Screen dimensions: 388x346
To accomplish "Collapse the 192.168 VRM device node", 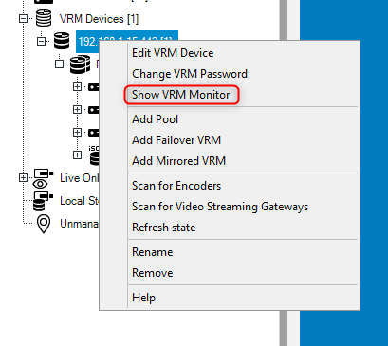I will pyautogui.click(x=41, y=41).
